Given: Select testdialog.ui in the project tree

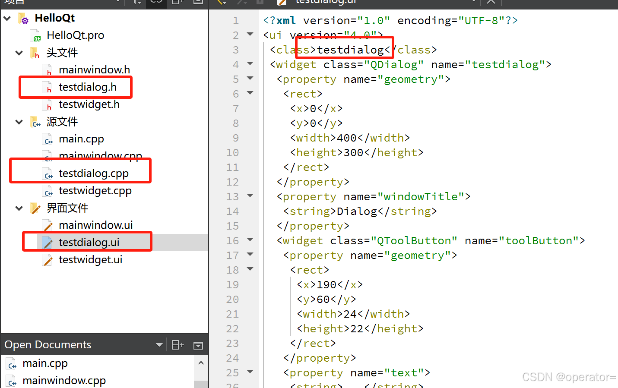Looking at the screenshot, I should [89, 243].
